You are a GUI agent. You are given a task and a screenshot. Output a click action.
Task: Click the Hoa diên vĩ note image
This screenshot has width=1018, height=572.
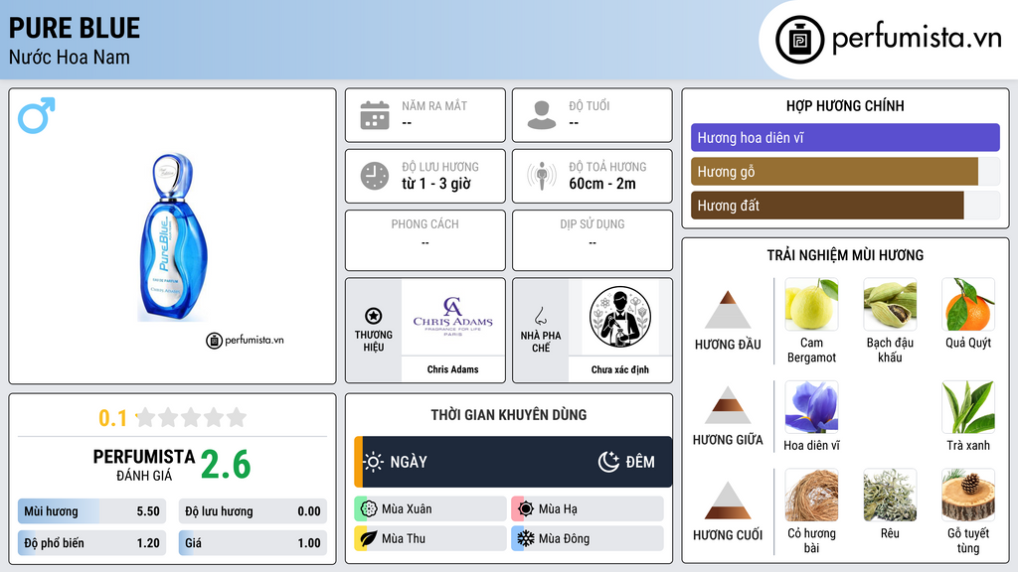(x=811, y=406)
